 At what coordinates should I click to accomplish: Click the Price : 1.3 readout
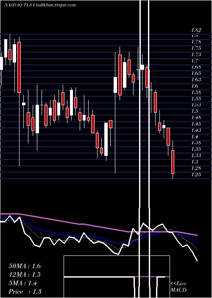[25, 291]
